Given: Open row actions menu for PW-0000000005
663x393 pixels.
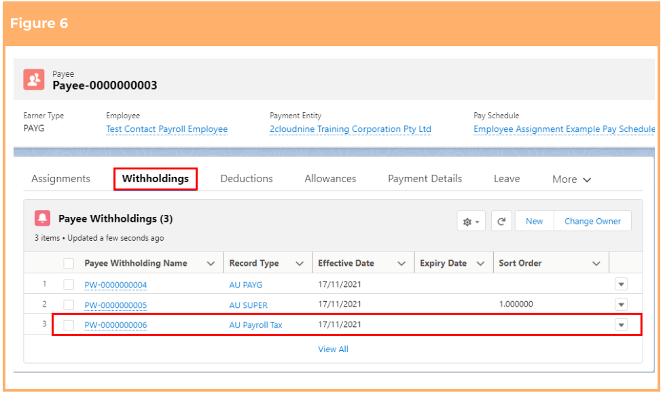Looking at the screenshot, I should coord(621,305).
